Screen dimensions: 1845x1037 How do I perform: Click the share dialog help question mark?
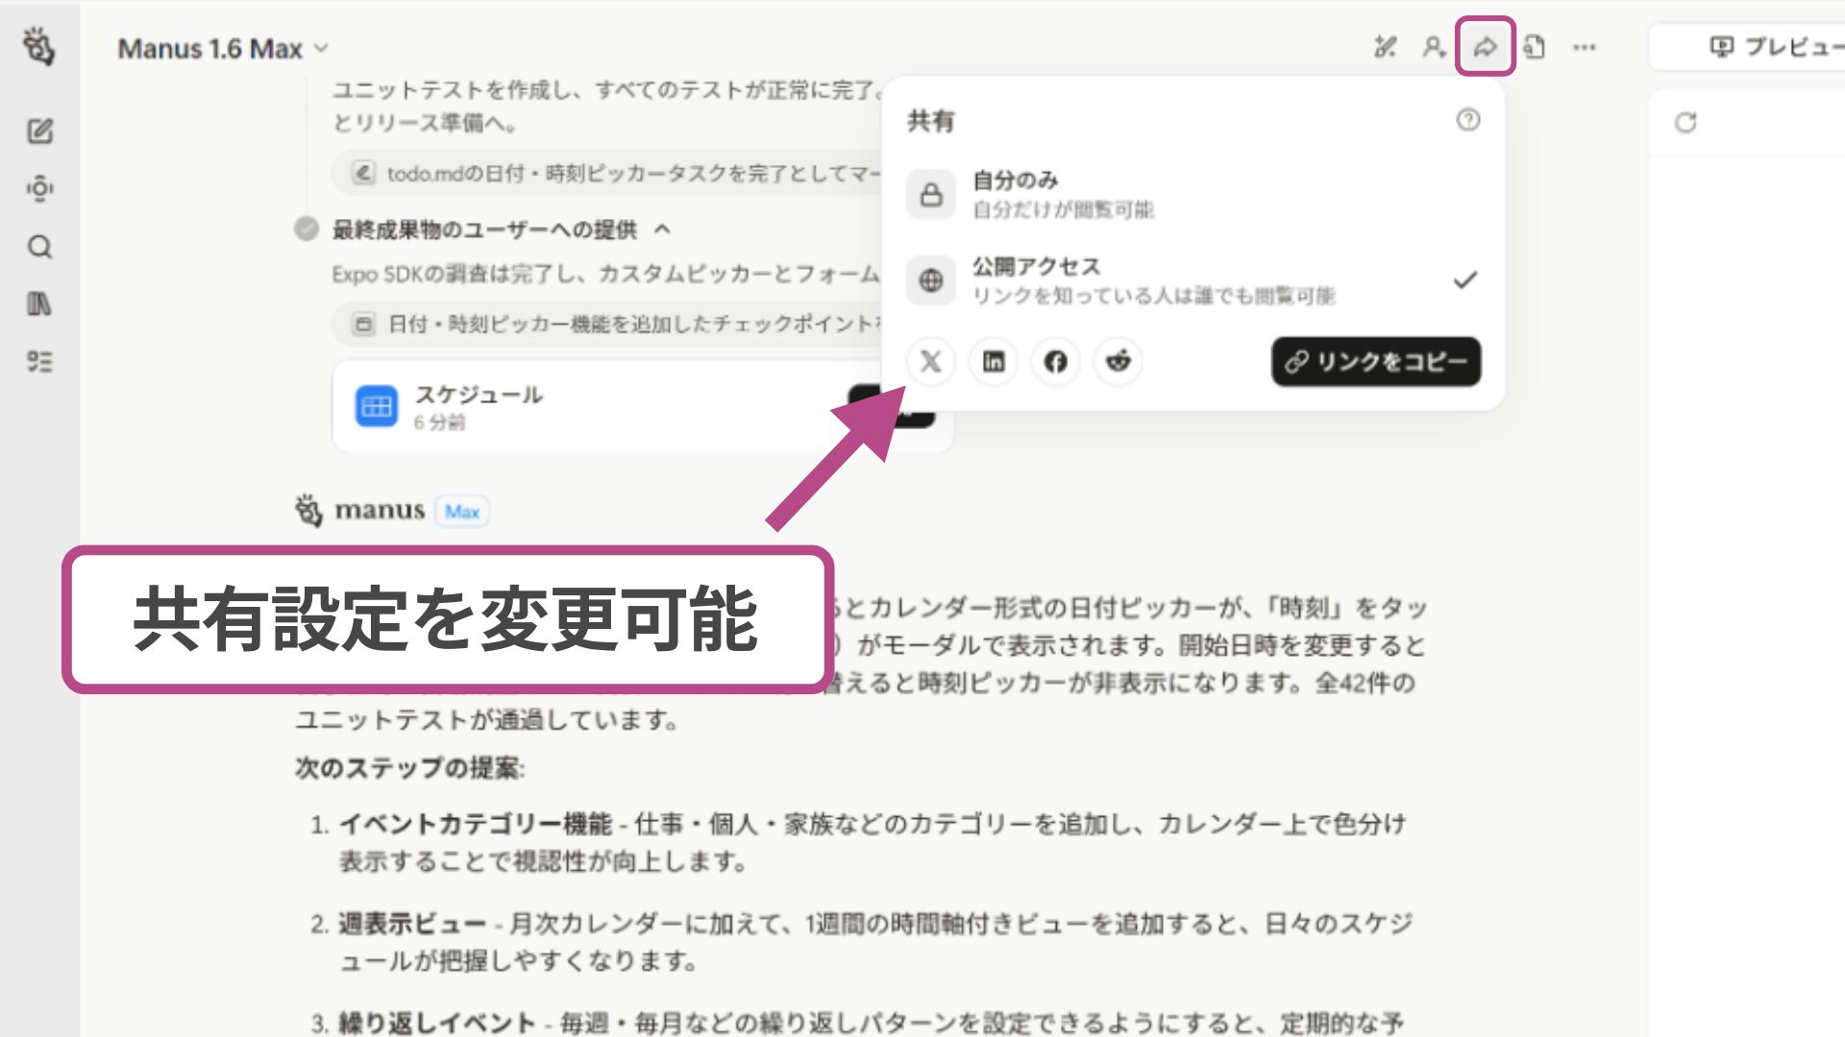click(x=1465, y=120)
